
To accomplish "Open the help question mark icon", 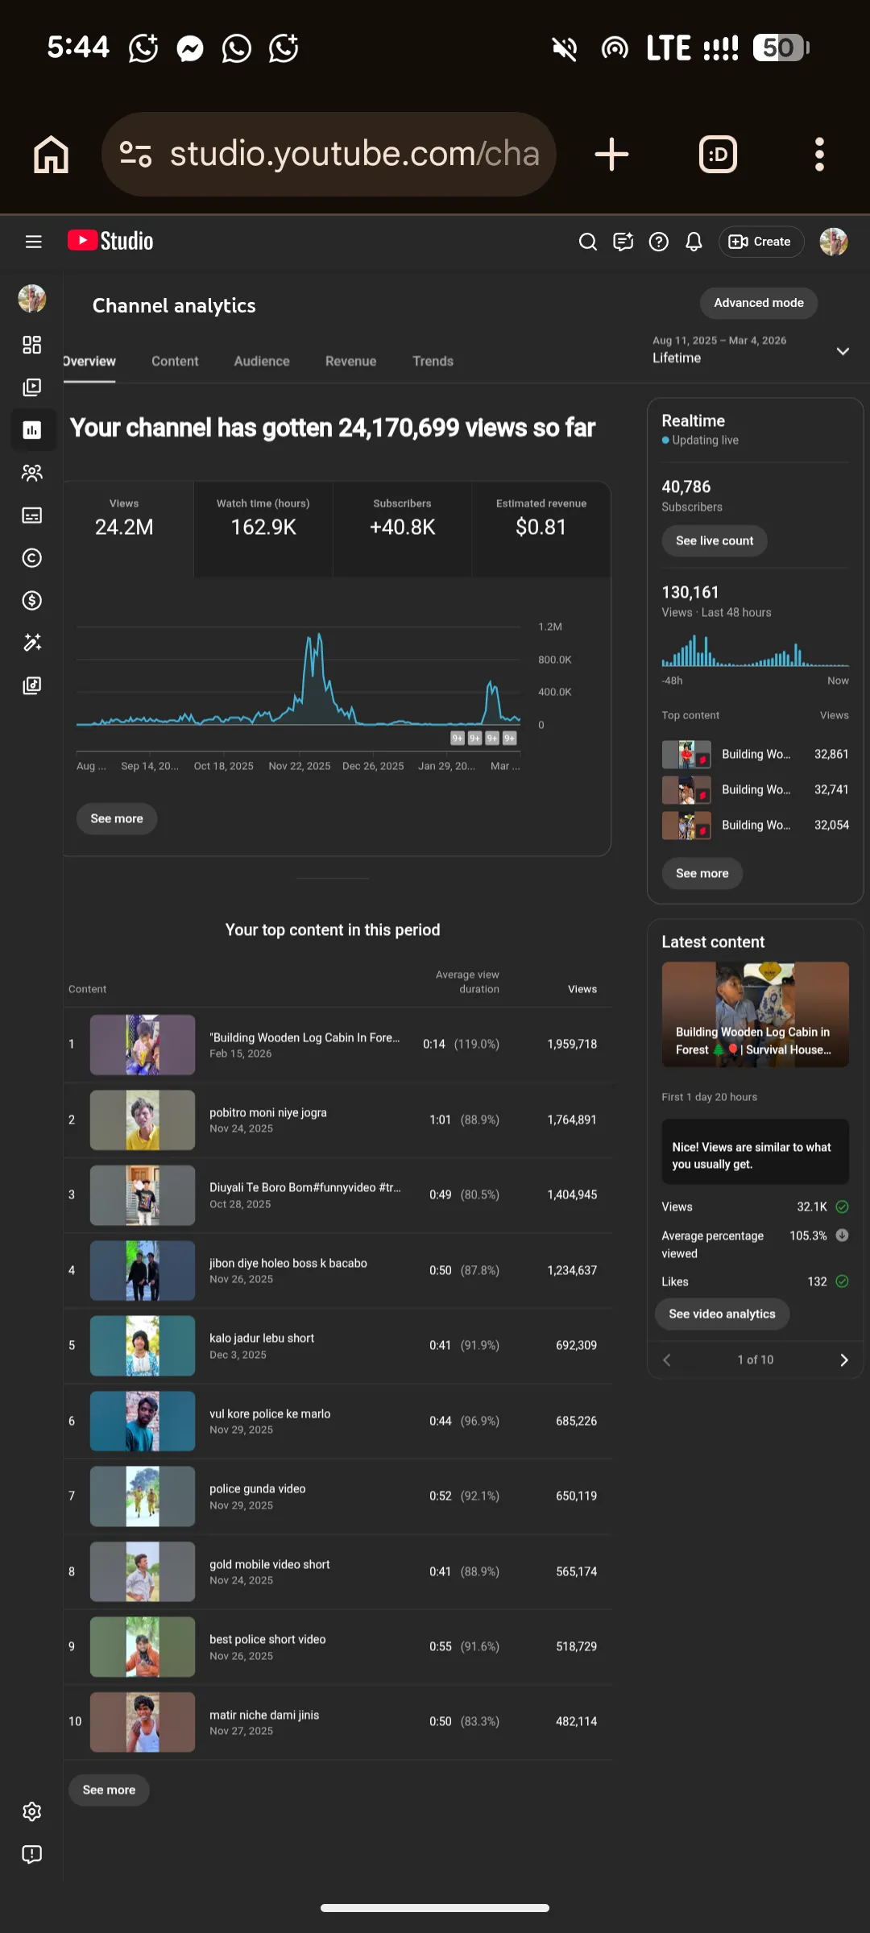I will [658, 242].
